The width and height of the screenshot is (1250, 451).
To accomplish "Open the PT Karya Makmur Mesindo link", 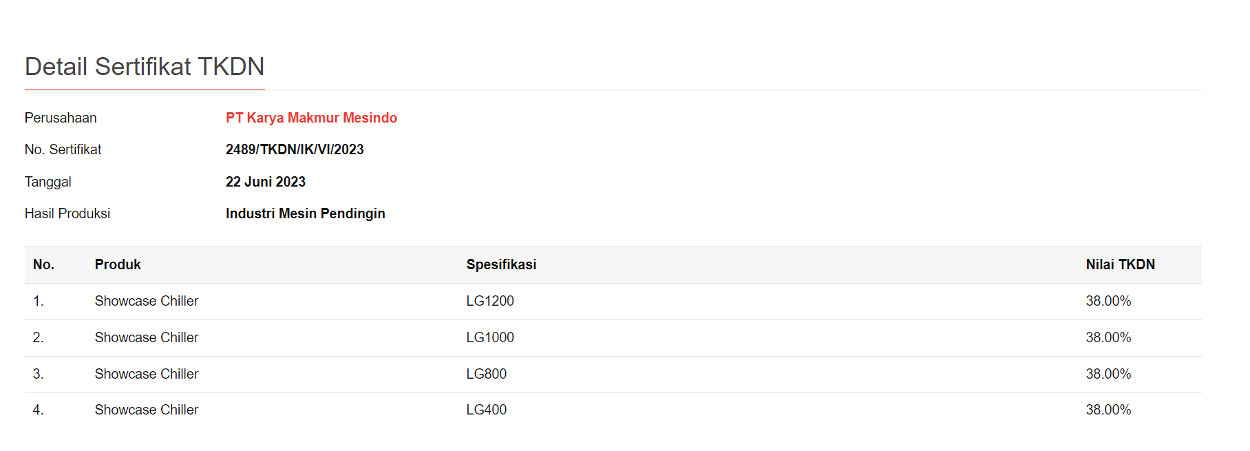I will [311, 118].
